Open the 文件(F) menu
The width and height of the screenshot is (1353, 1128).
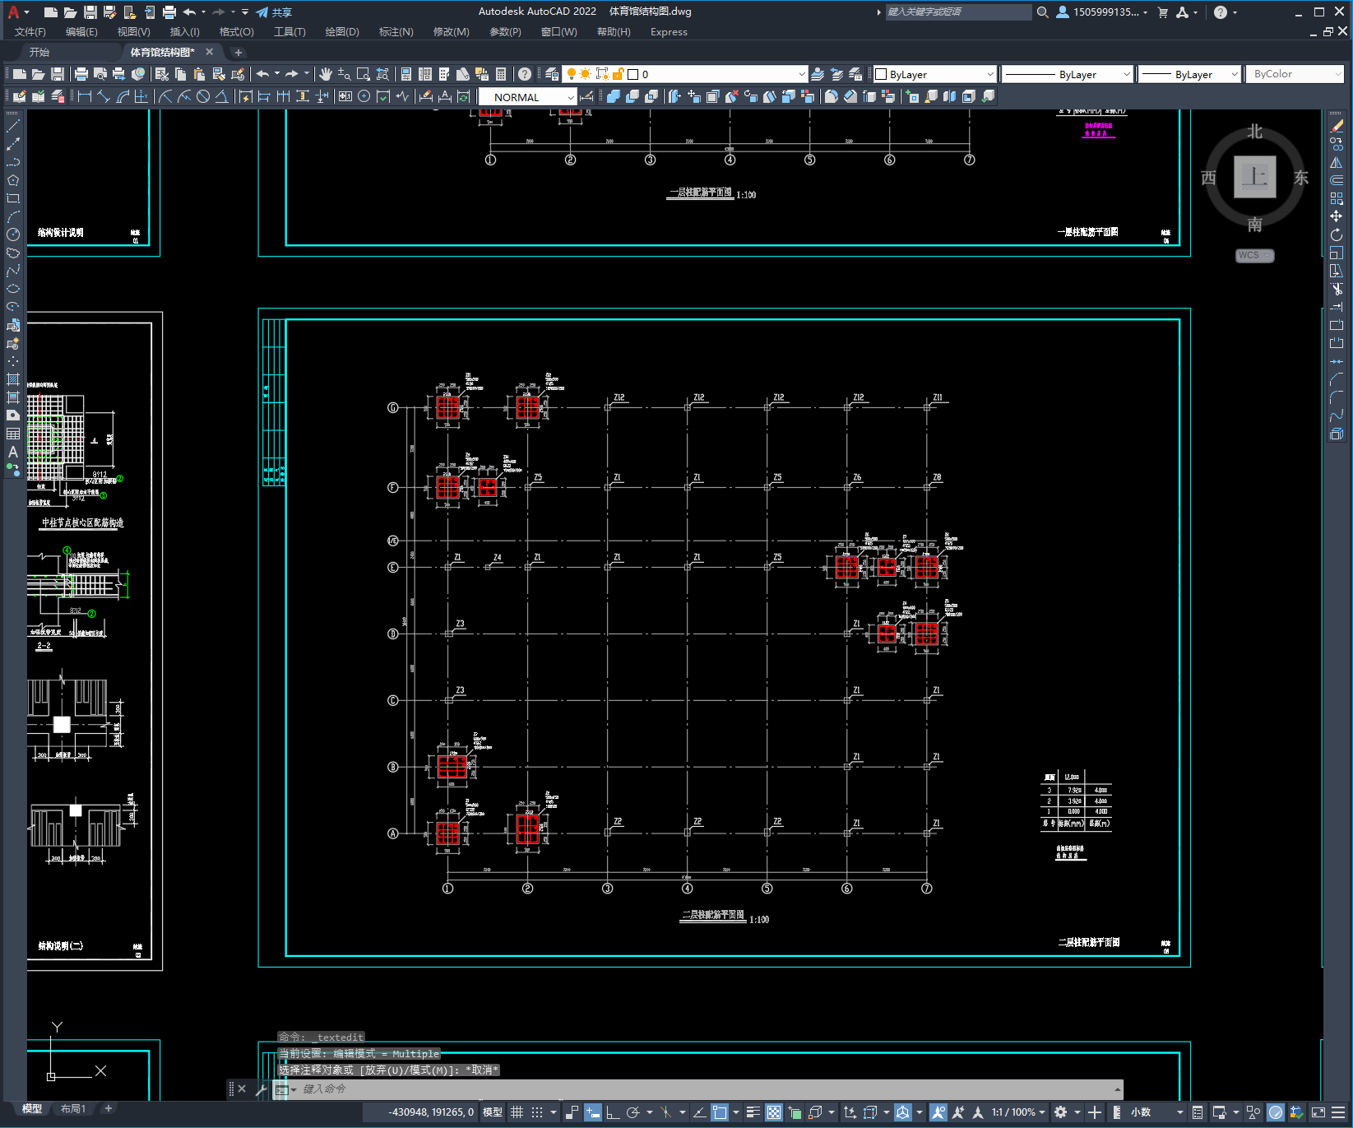click(x=30, y=32)
